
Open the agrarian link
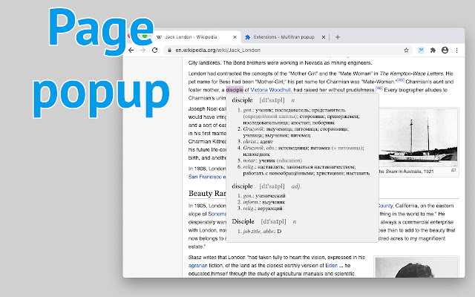[198, 266]
